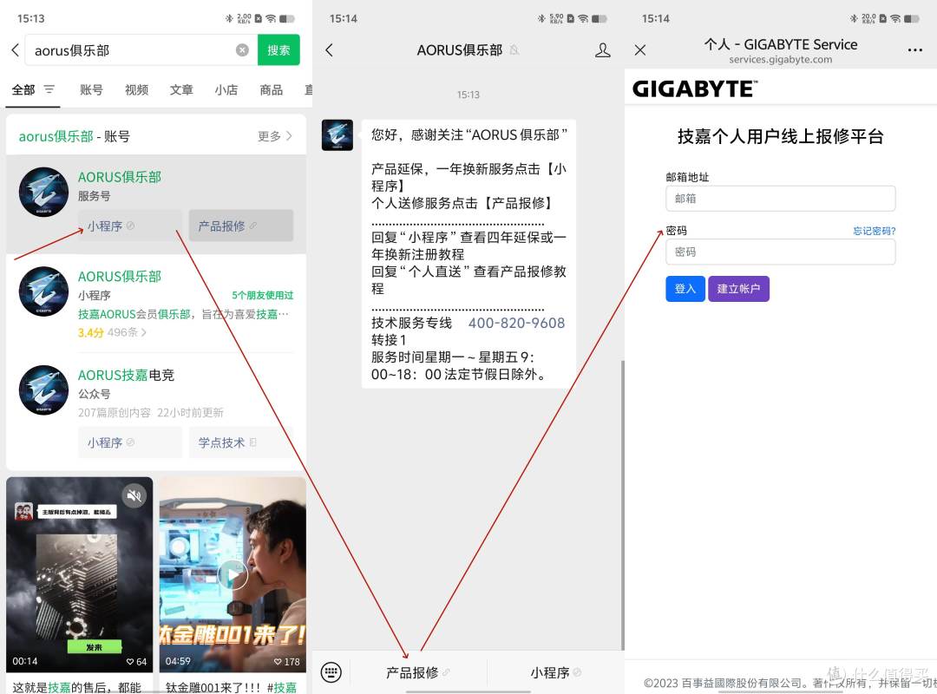937x694 pixels.
Task: Open the AORUS俱乐部 小程序 result title
Action: tap(120, 276)
